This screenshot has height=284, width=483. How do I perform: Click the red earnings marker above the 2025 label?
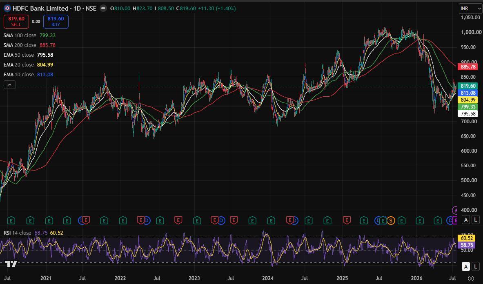pos(347,220)
